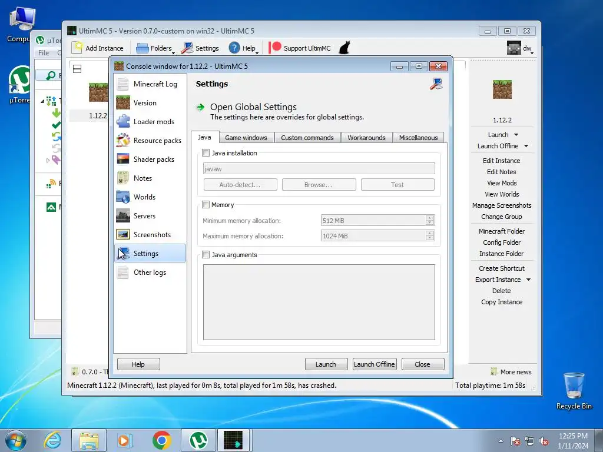
Task: Open Windows Explorer from taskbar
Action: pos(88,440)
